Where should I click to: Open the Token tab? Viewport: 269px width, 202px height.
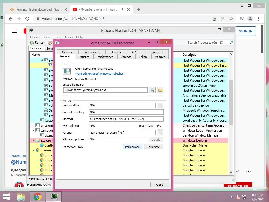coord(143,57)
